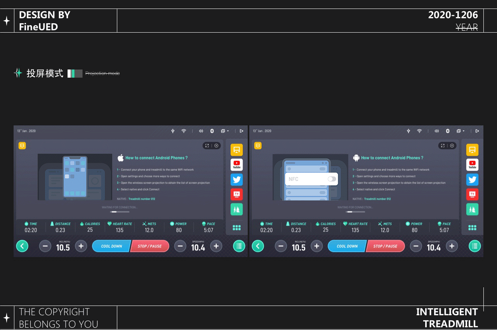The image size is (497, 330).
Task: Open the windows dropdown on the iPhone-guide screen
Action: click(x=225, y=131)
